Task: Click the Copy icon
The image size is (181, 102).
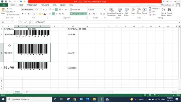Action: (8, 12)
